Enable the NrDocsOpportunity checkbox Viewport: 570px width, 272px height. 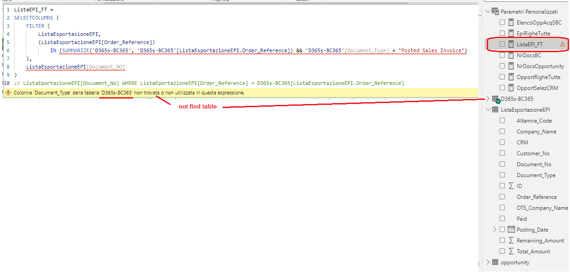502,66
